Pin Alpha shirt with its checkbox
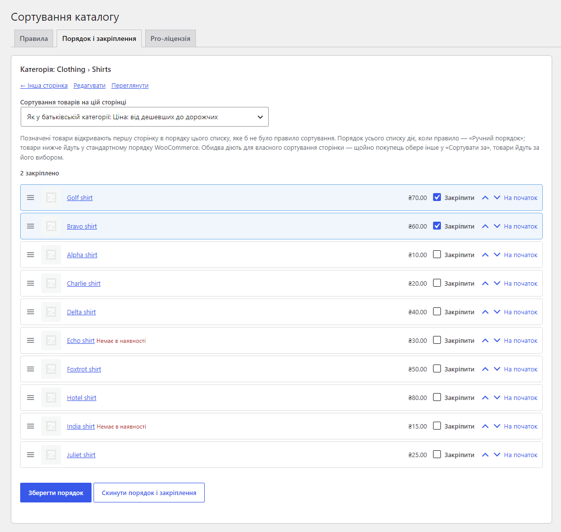 coord(437,254)
